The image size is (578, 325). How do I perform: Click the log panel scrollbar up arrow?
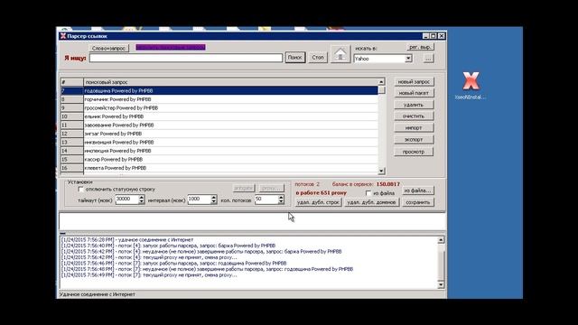(x=441, y=240)
